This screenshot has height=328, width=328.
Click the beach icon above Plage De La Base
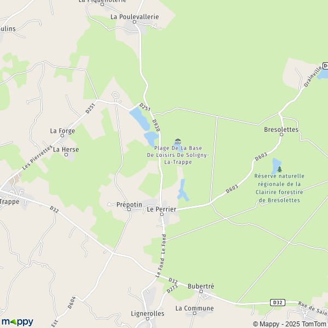click(178, 142)
